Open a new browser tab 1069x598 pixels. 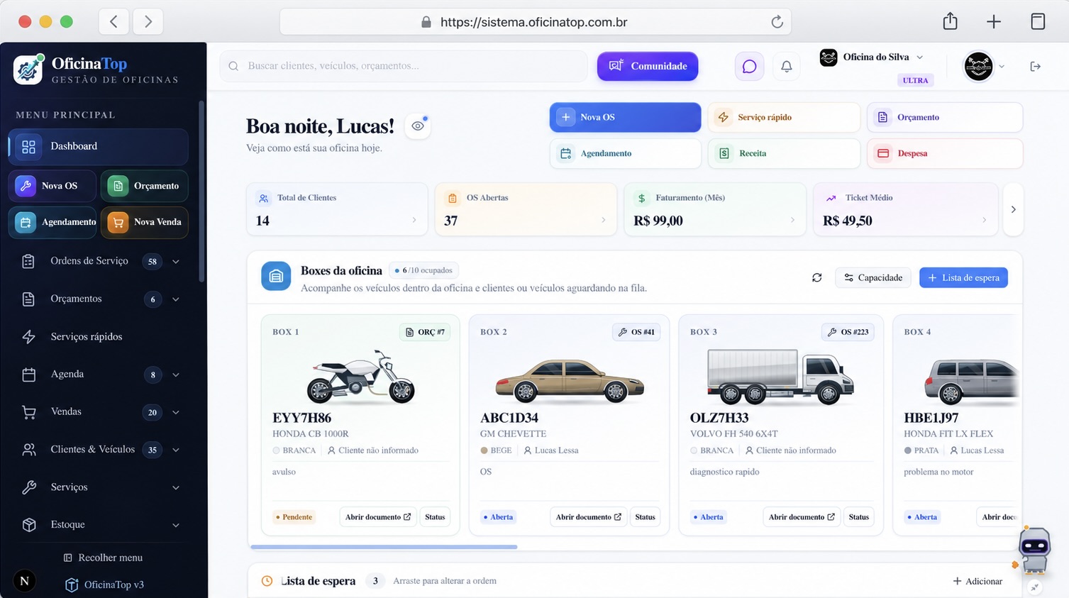[994, 22]
